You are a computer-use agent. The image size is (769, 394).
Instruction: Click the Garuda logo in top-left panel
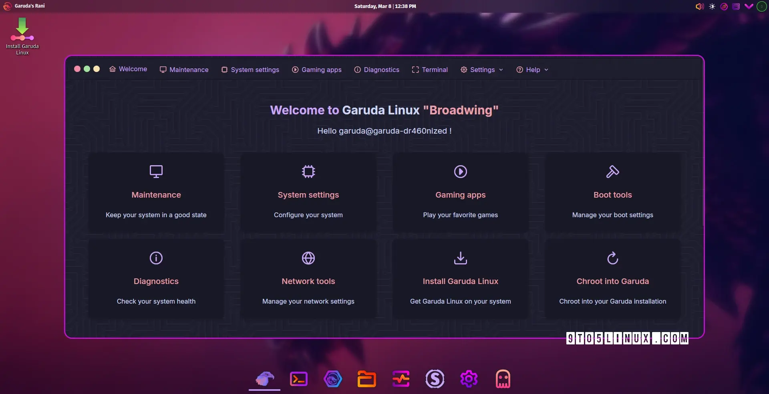click(x=7, y=6)
